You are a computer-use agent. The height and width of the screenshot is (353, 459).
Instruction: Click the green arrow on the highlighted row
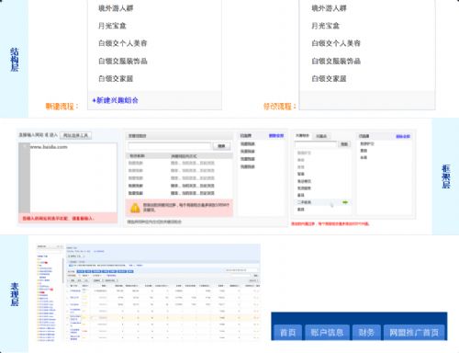[345, 202]
